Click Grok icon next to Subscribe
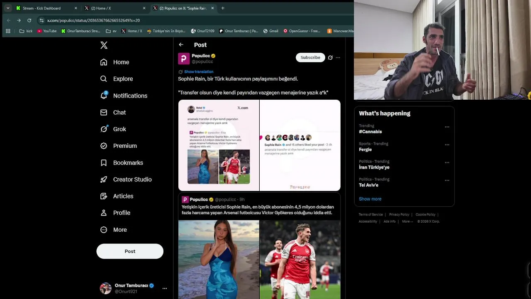The image size is (531, 299). [x=330, y=58]
